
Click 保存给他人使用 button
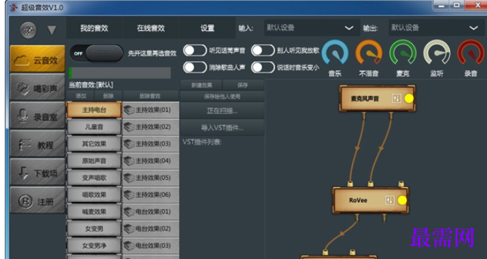[x=222, y=97]
